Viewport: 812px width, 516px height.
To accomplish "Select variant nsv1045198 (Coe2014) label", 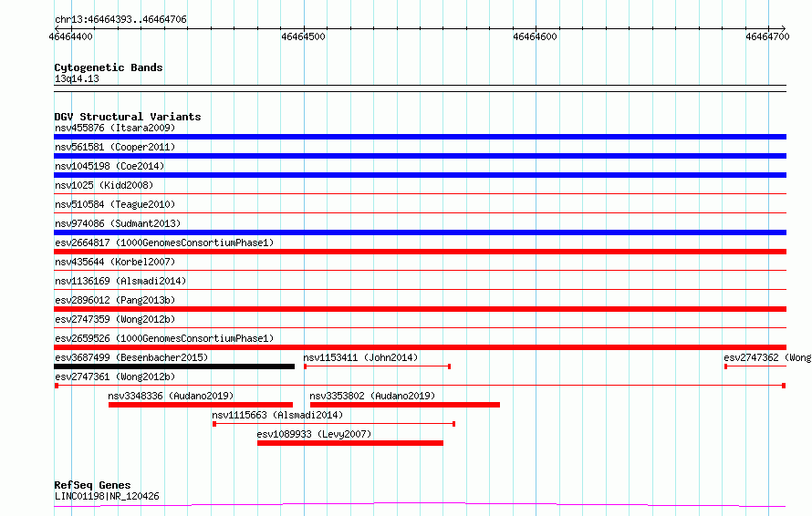I will tap(109, 166).
